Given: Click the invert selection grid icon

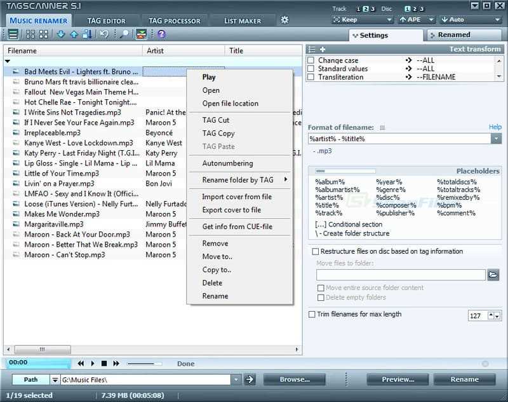Looking at the screenshot, I should (x=43, y=34).
